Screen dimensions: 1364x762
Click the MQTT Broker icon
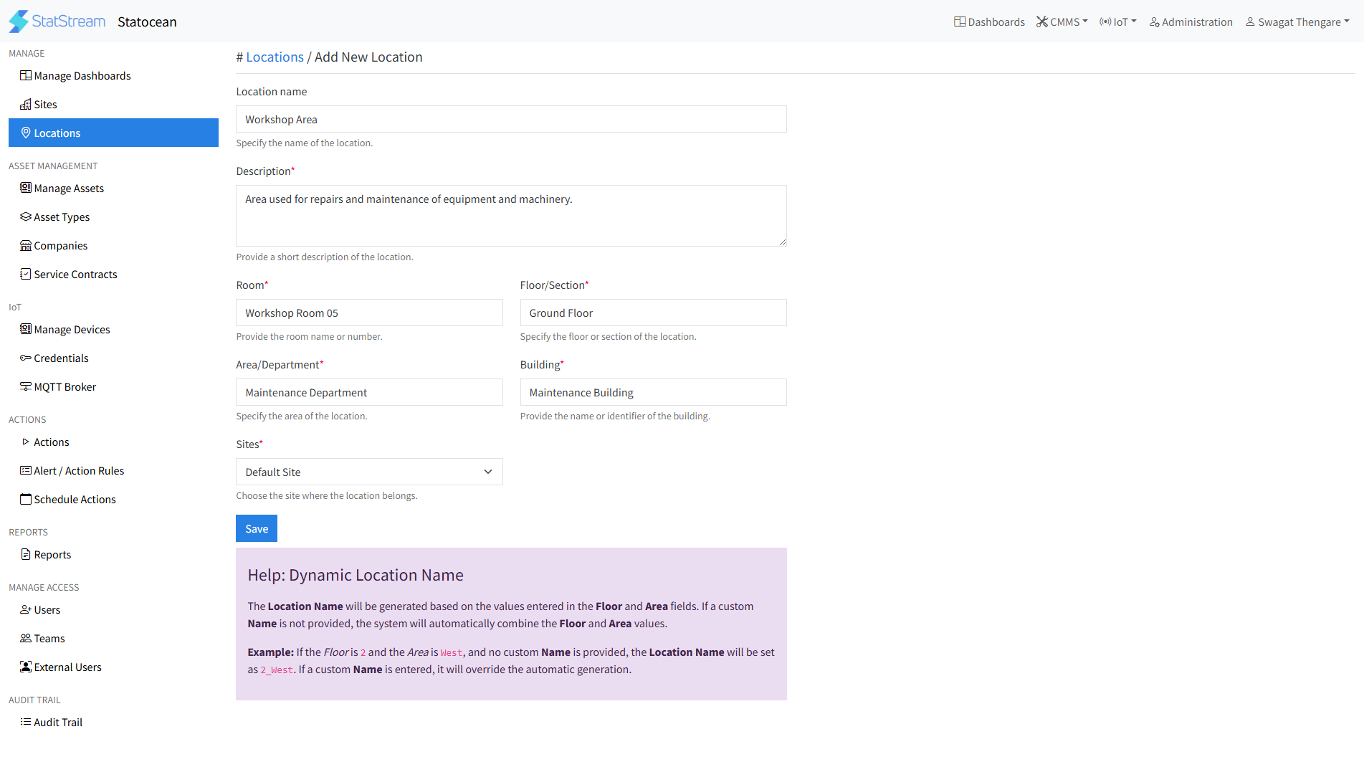pyautogui.click(x=26, y=386)
